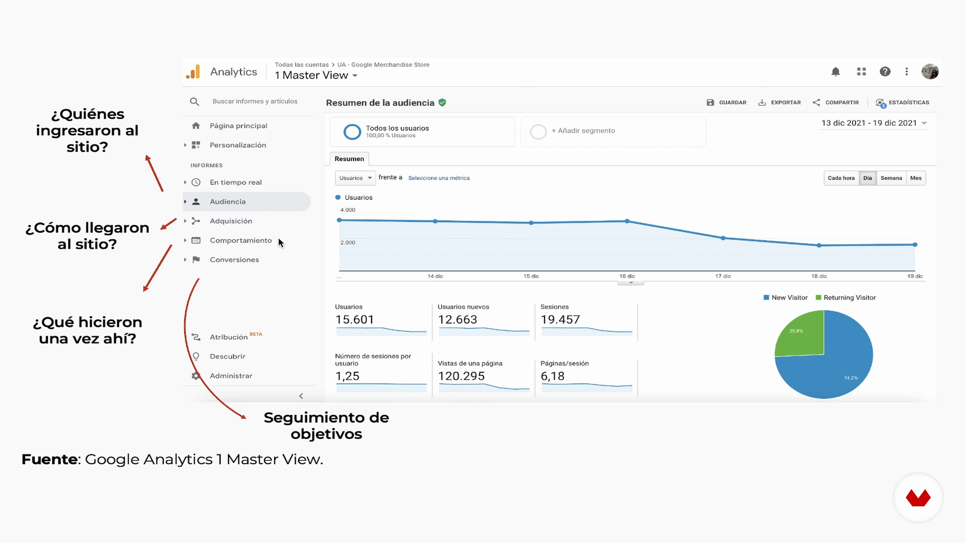Open the Usuarios metric dropdown
Viewport: 966px width, 543px height.
tap(355, 178)
